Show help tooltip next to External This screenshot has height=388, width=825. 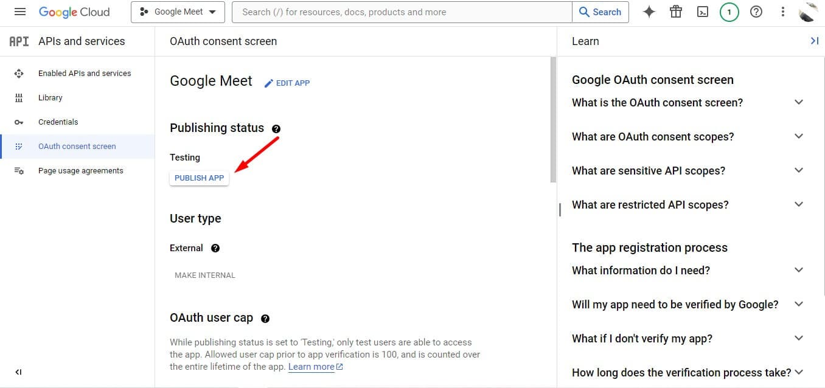point(215,248)
